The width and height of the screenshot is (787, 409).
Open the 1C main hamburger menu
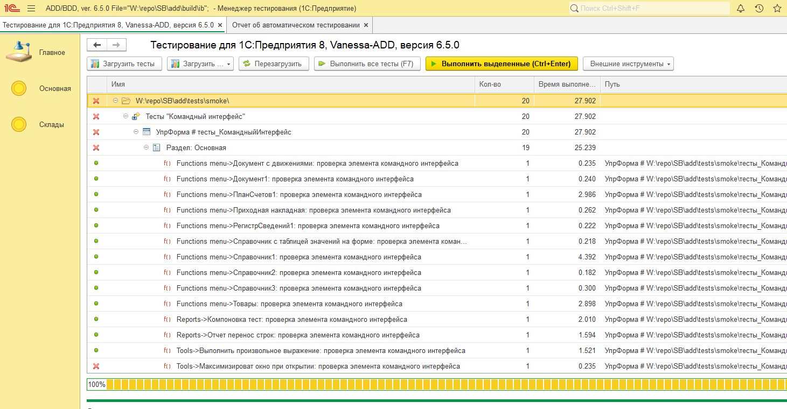pos(31,8)
